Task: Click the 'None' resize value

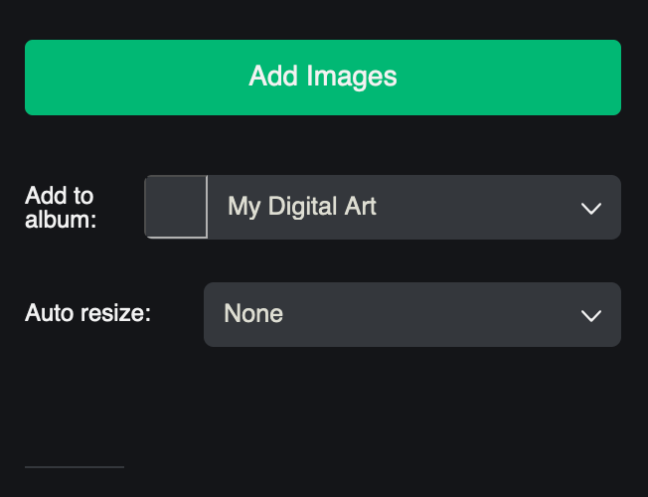Action: pos(253,314)
